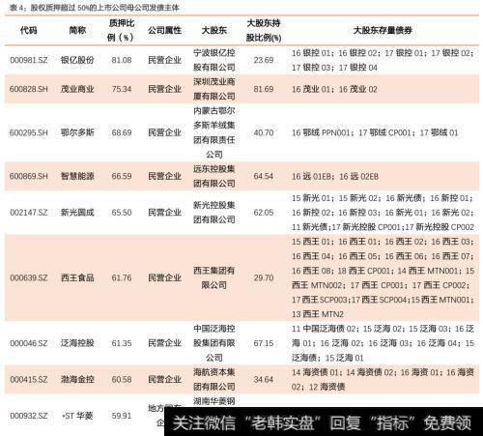
Task: Click shareholding ratio 62.05
Action: click(264, 213)
